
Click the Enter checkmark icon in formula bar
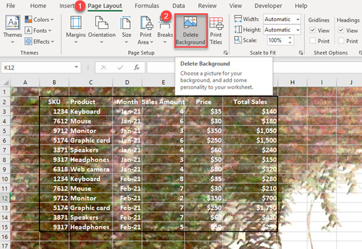pos(120,68)
